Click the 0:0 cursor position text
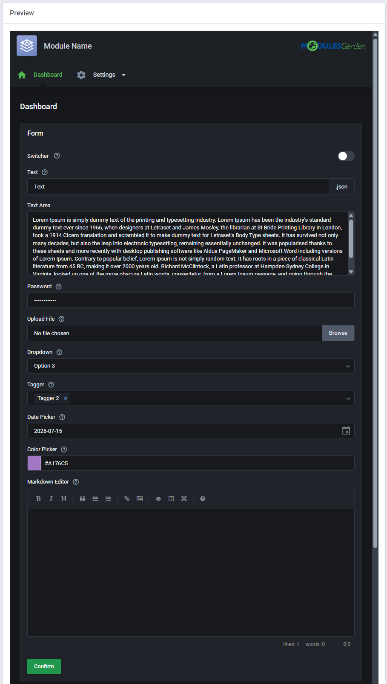387x684 pixels. (x=347, y=644)
